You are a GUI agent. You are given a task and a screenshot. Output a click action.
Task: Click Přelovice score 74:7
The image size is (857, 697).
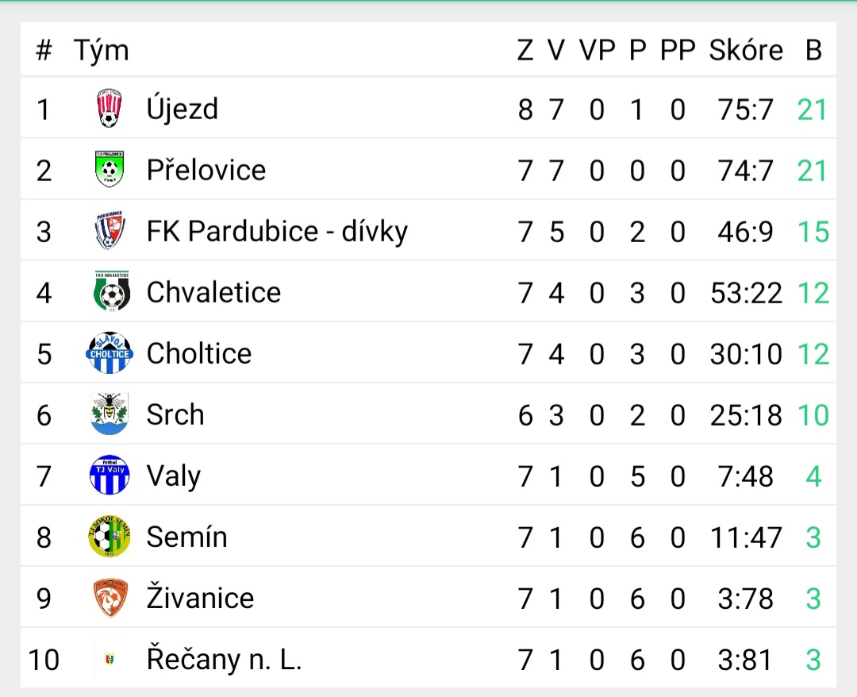click(x=745, y=170)
